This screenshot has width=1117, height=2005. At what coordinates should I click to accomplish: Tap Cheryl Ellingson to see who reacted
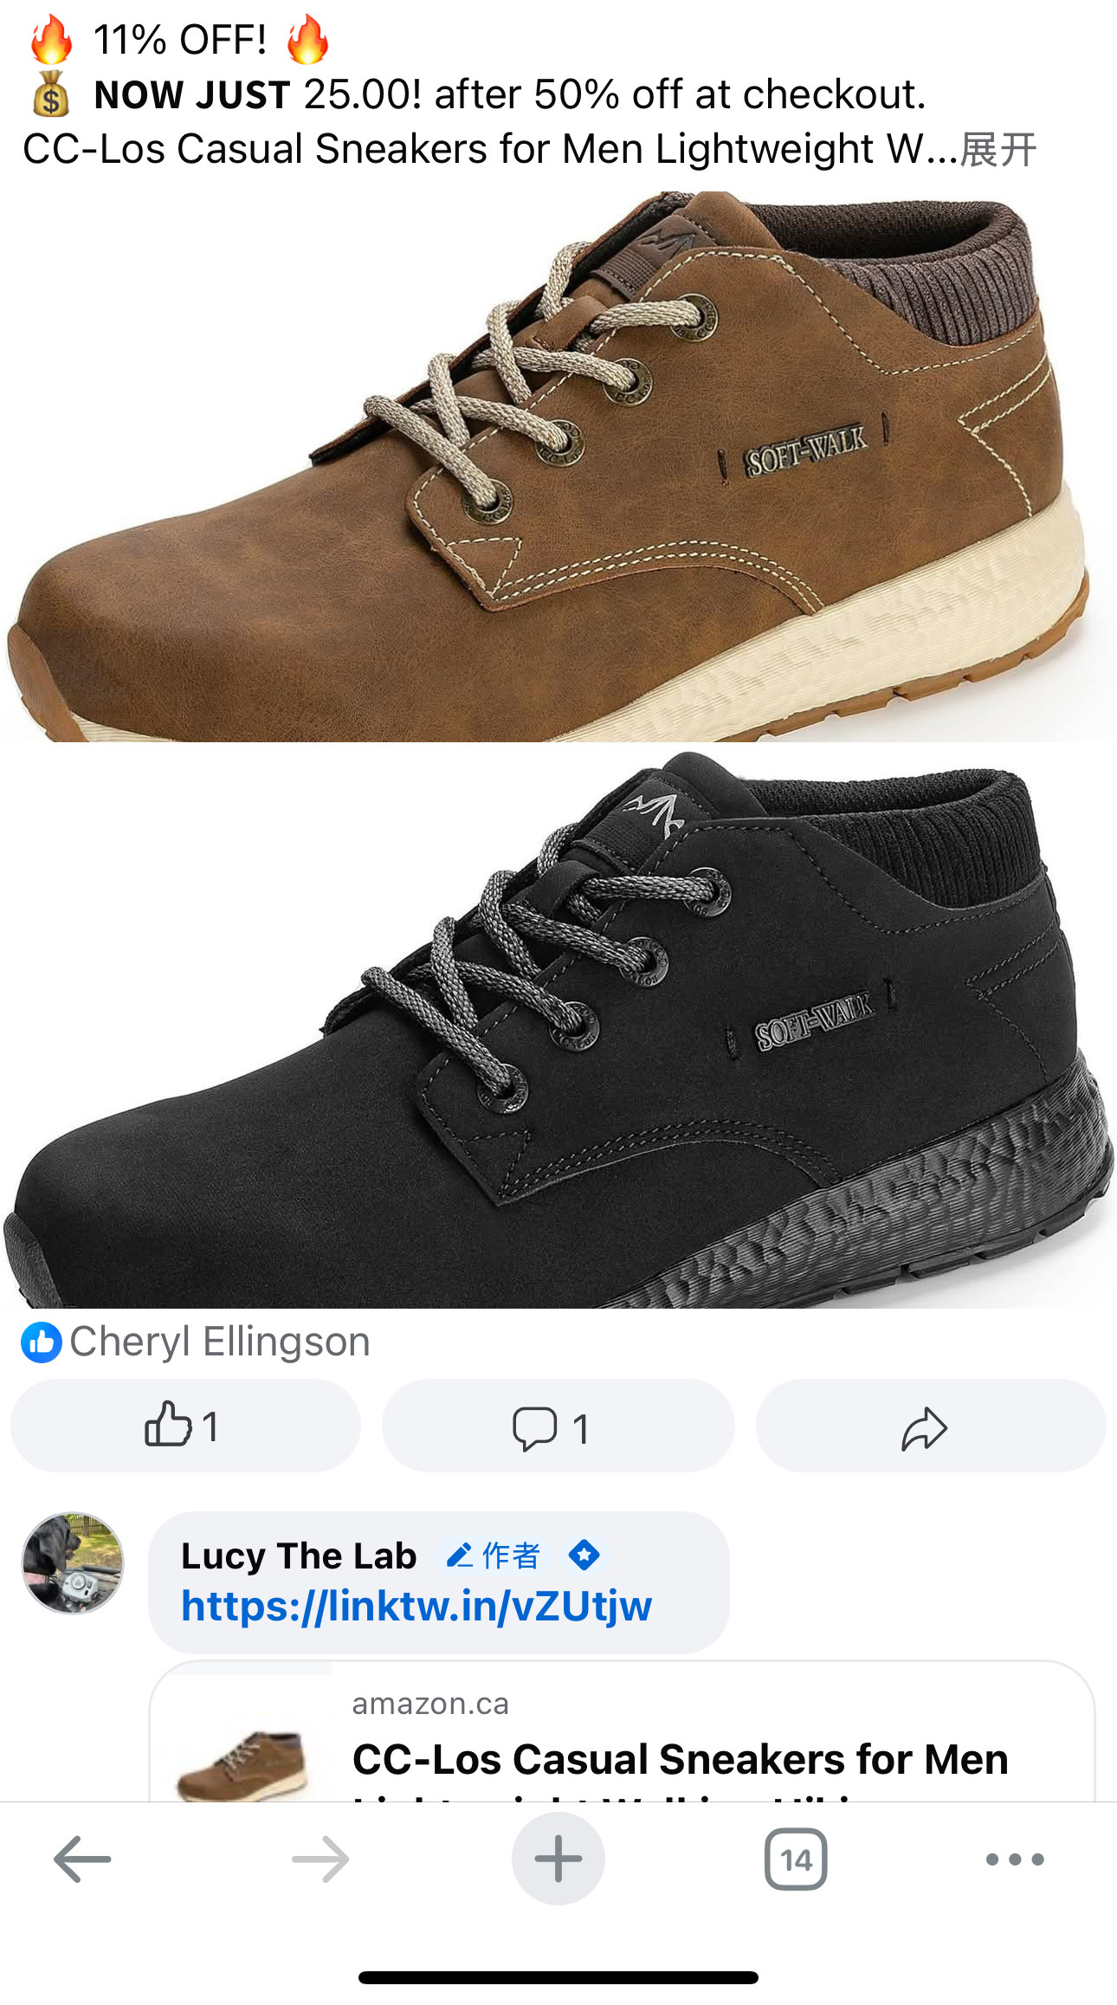pos(220,1342)
